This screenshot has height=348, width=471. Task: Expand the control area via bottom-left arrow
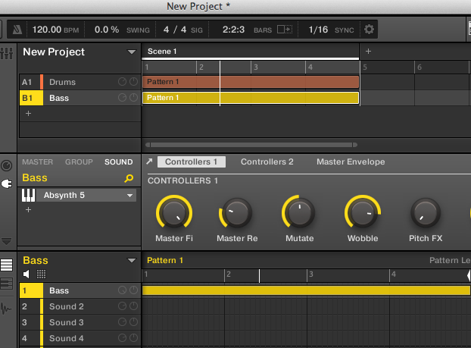pos(6,241)
